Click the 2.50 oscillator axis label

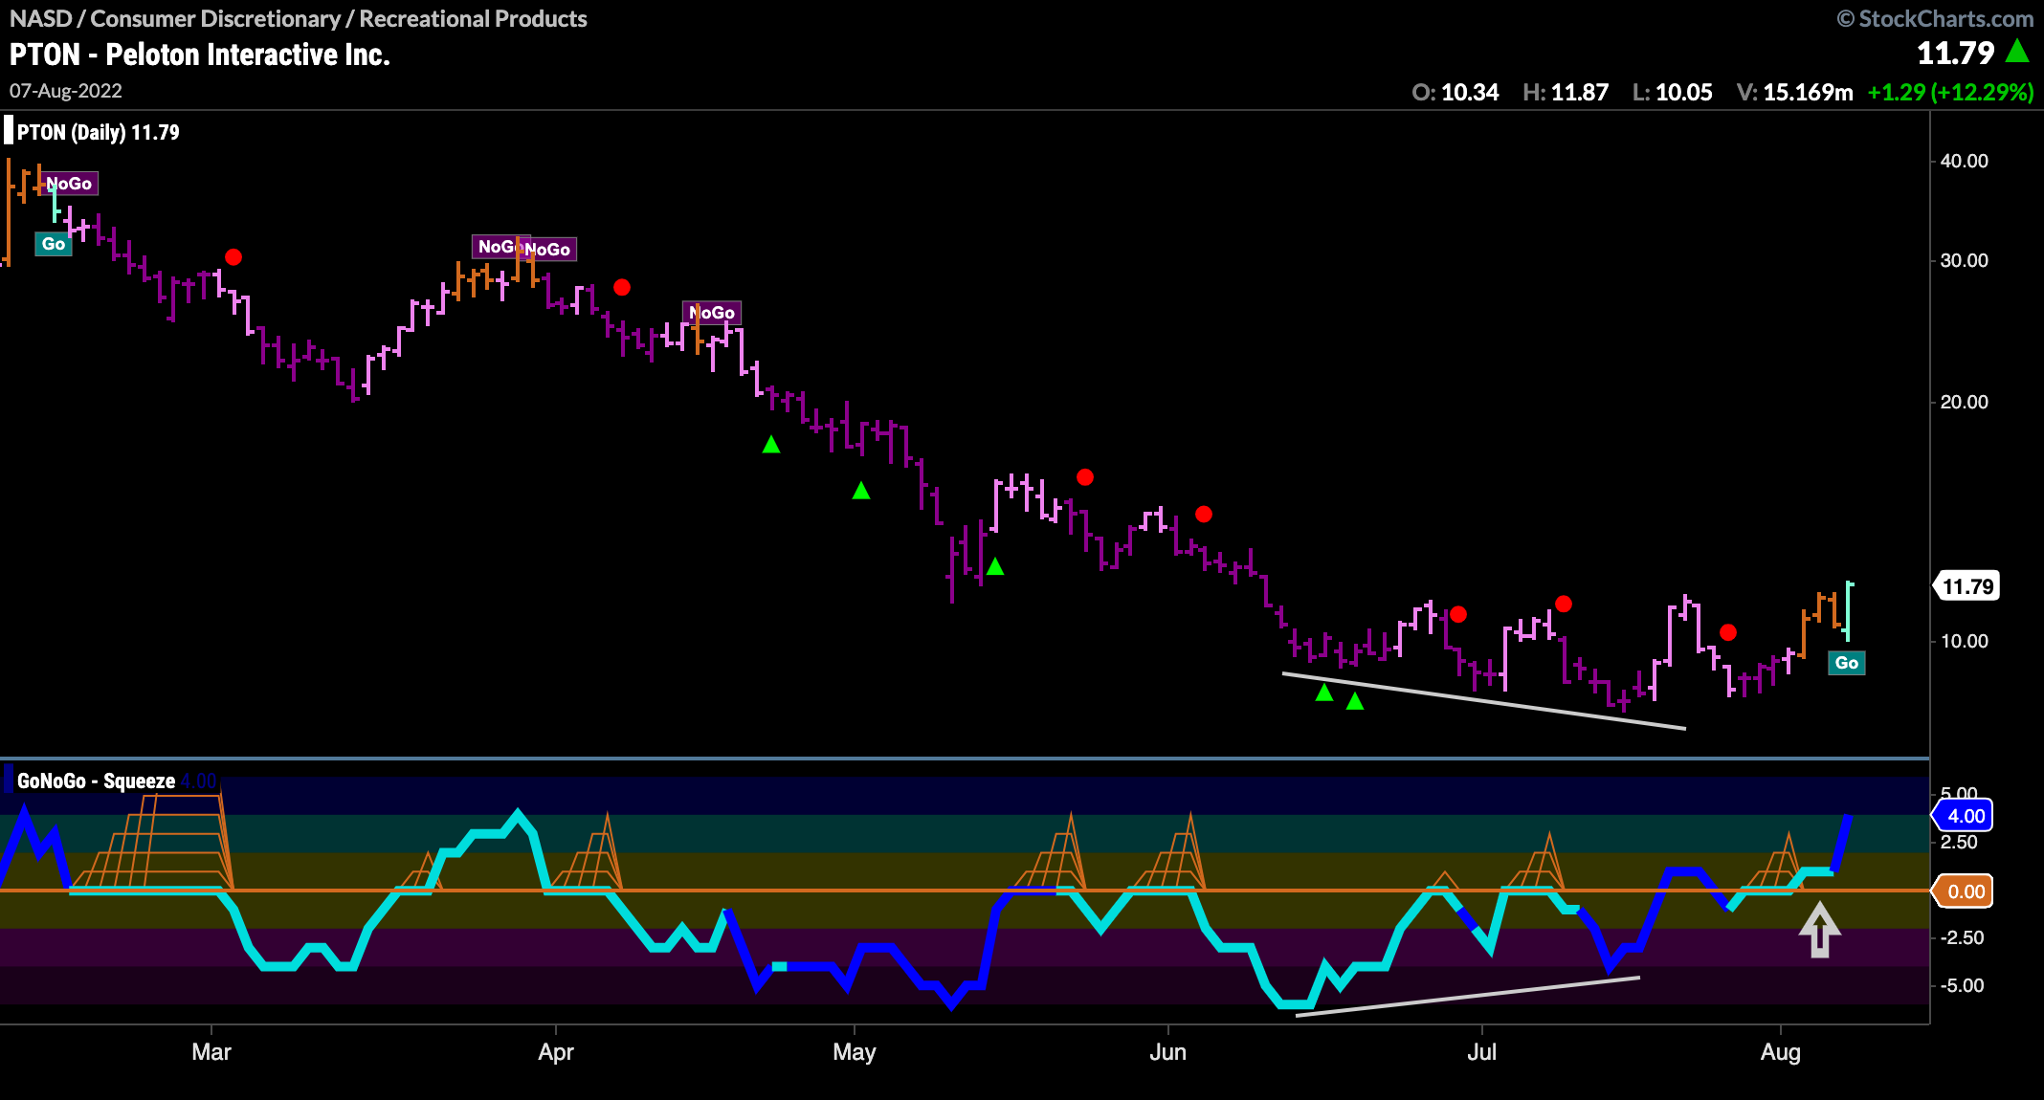(x=1959, y=842)
